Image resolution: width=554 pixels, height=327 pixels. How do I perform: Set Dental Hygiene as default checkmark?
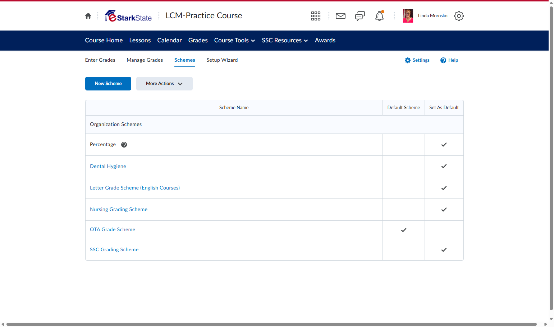(x=444, y=166)
